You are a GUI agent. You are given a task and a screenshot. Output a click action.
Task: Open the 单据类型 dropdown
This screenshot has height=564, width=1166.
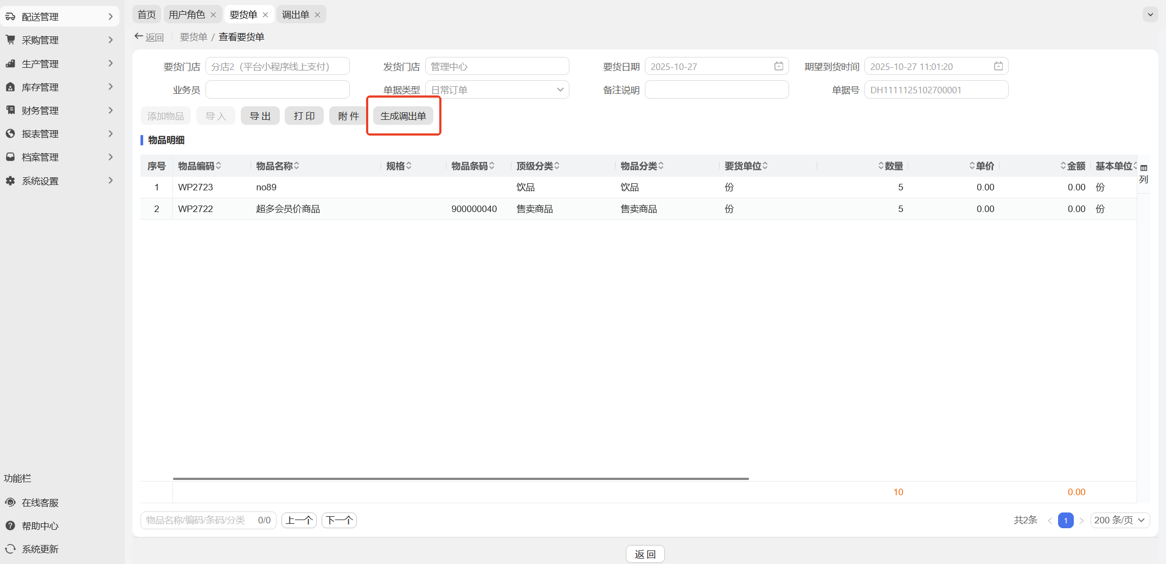497,89
